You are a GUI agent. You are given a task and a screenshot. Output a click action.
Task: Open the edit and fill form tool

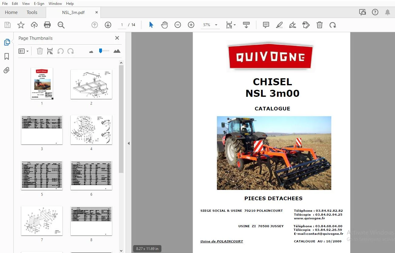pos(306,25)
